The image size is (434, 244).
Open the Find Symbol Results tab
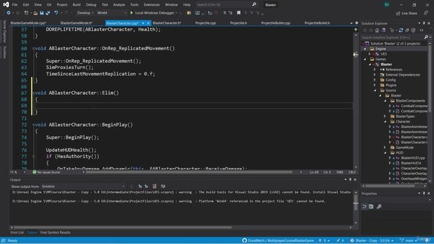tap(56, 232)
